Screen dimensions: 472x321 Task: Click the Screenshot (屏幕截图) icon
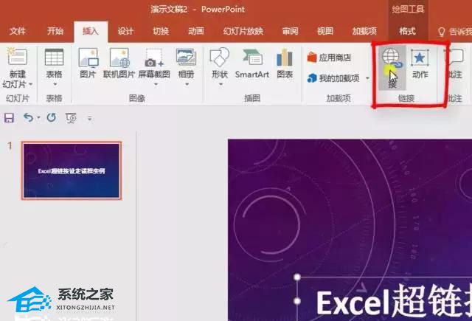pos(154,58)
